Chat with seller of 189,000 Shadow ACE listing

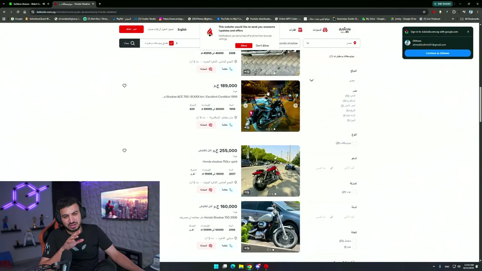click(x=206, y=125)
